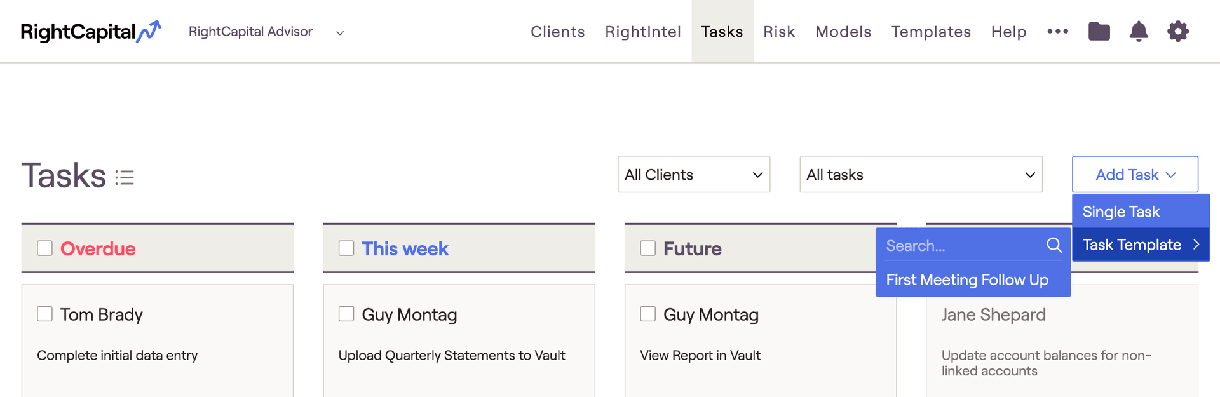Open the All Clients filter dropdown
Viewport: 1220px width, 397px height.
(694, 174)
